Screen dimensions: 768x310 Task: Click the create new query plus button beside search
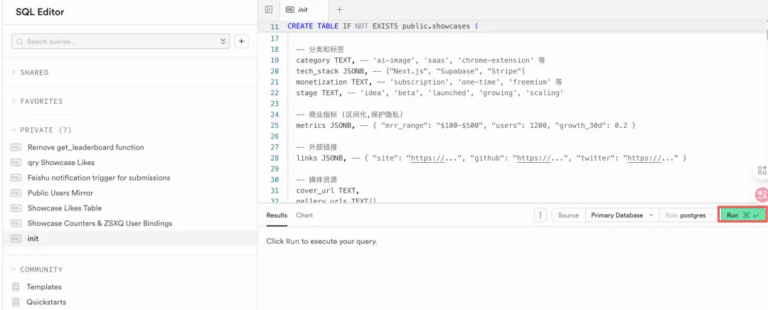pyautogui.click(x=242, y=42)
